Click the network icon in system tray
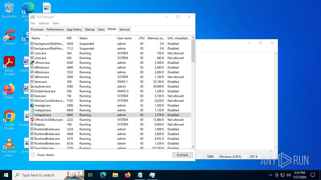The width and height of the screenshot is (321, 180). click(x=283, y=175)
